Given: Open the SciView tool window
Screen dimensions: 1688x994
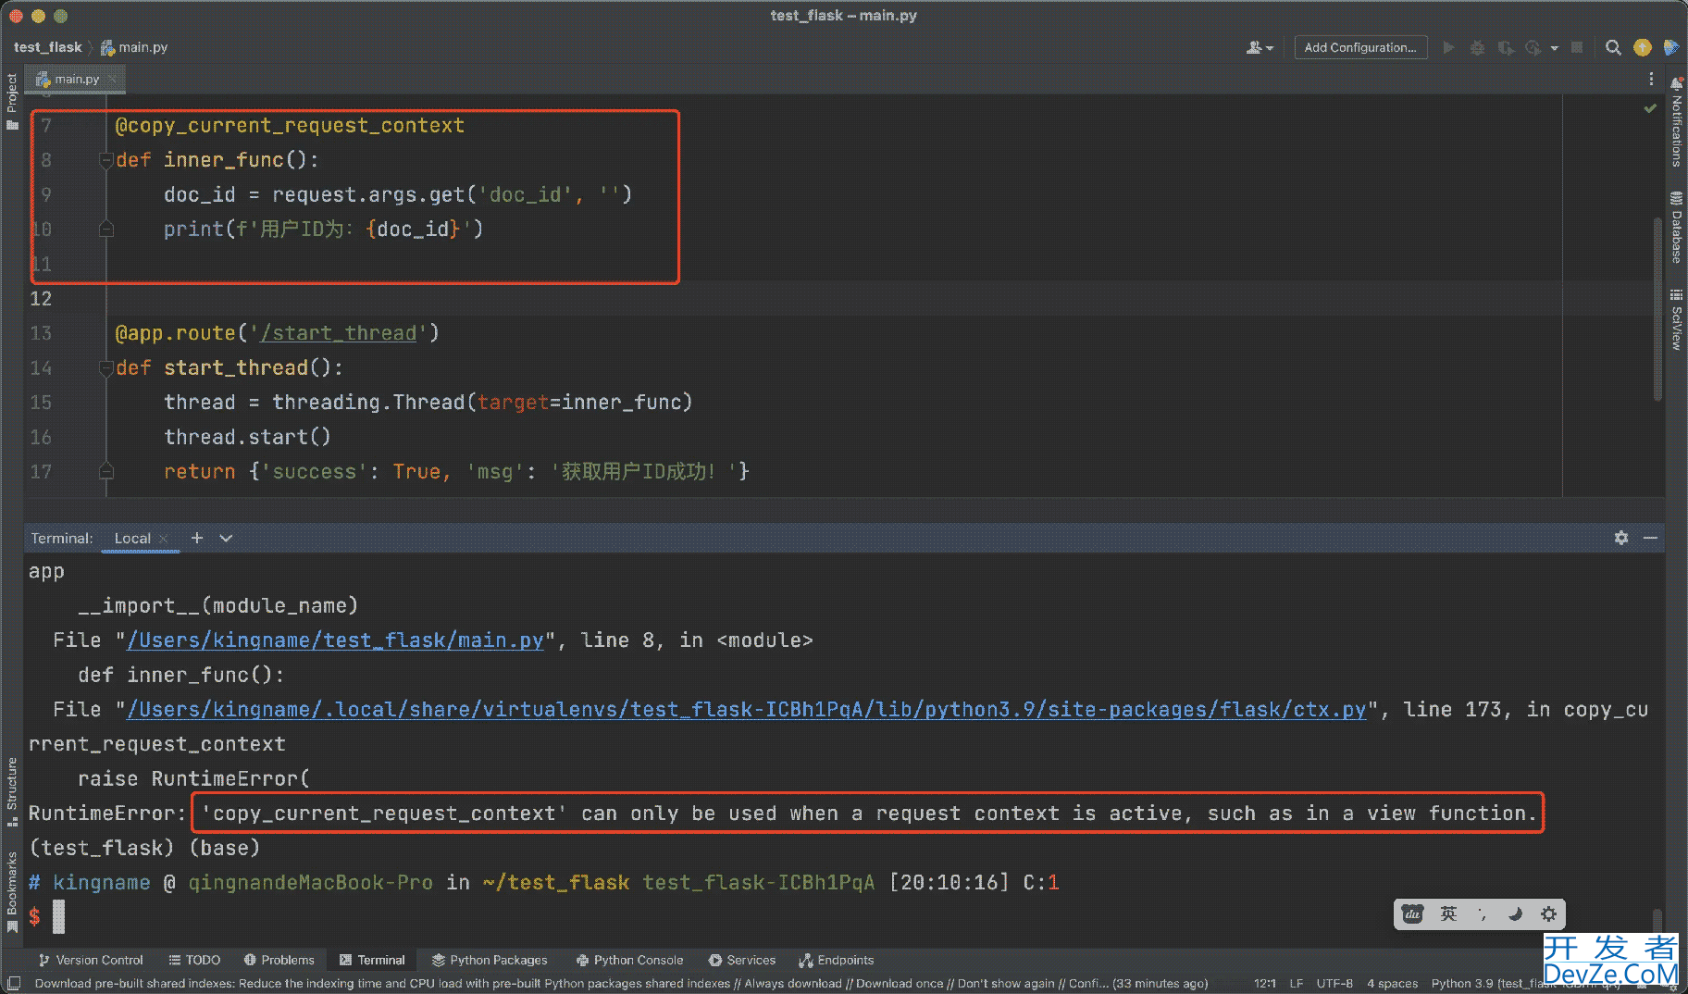Looking at the screenshot, I should click(x=1676, y=320).
